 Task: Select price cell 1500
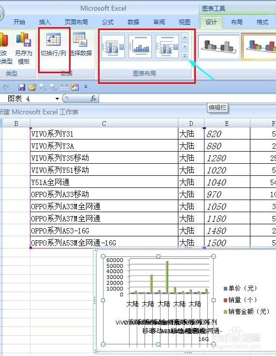tap(227, 242)
